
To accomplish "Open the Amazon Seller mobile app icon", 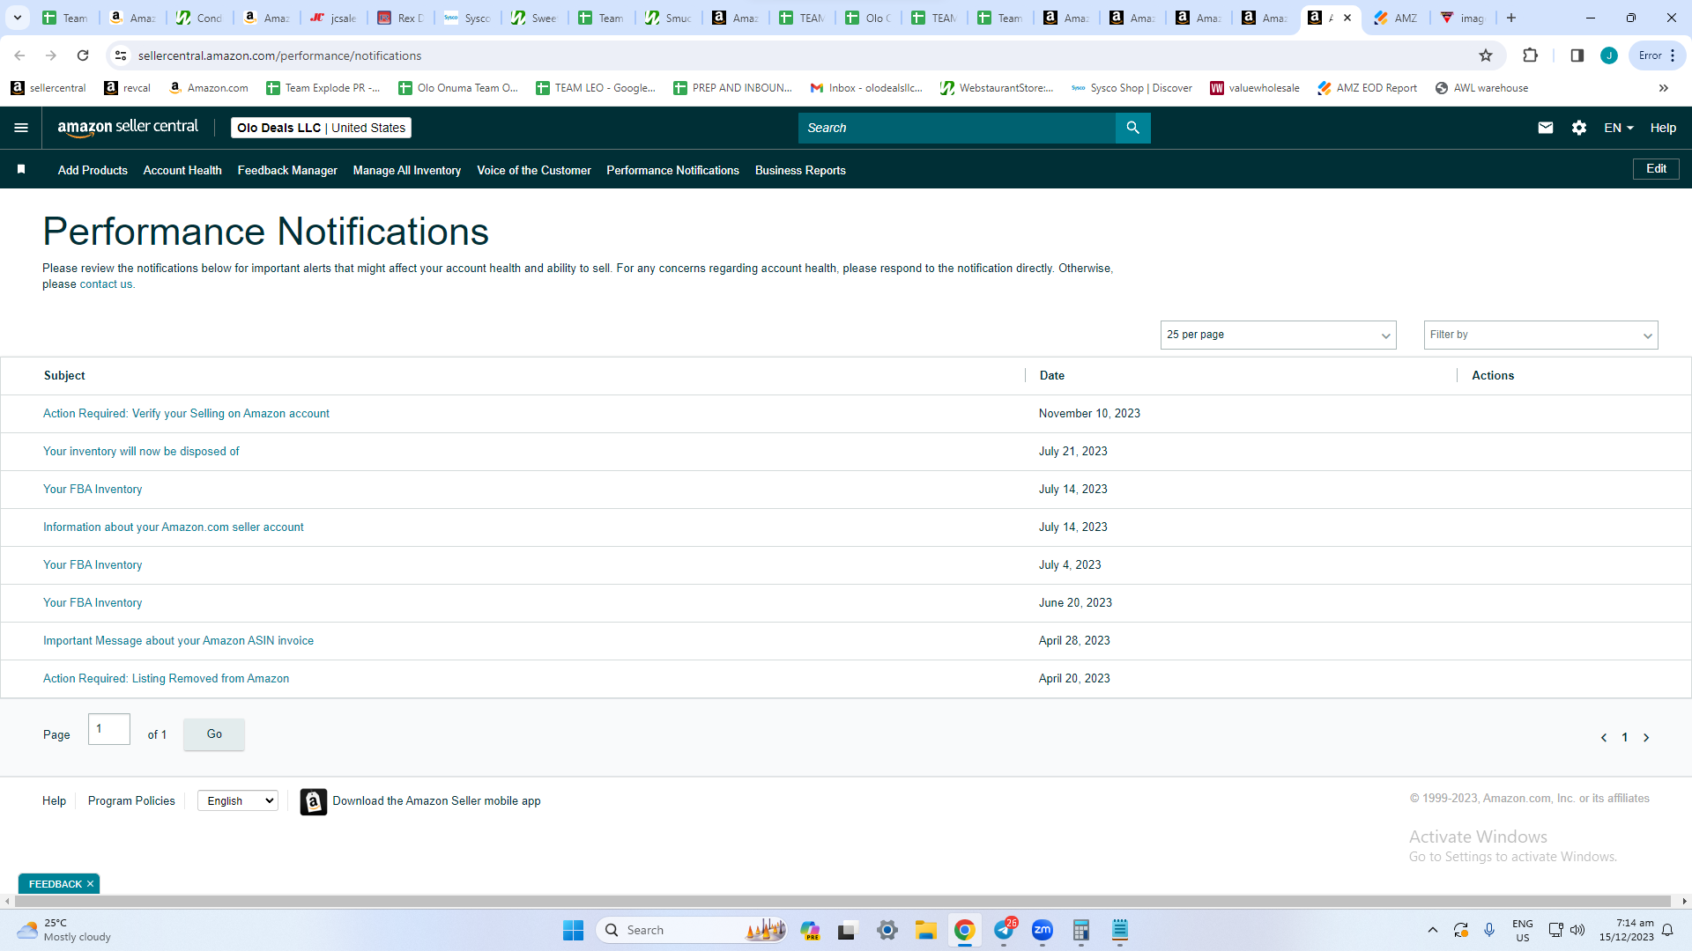I will (x=314, y=801).
